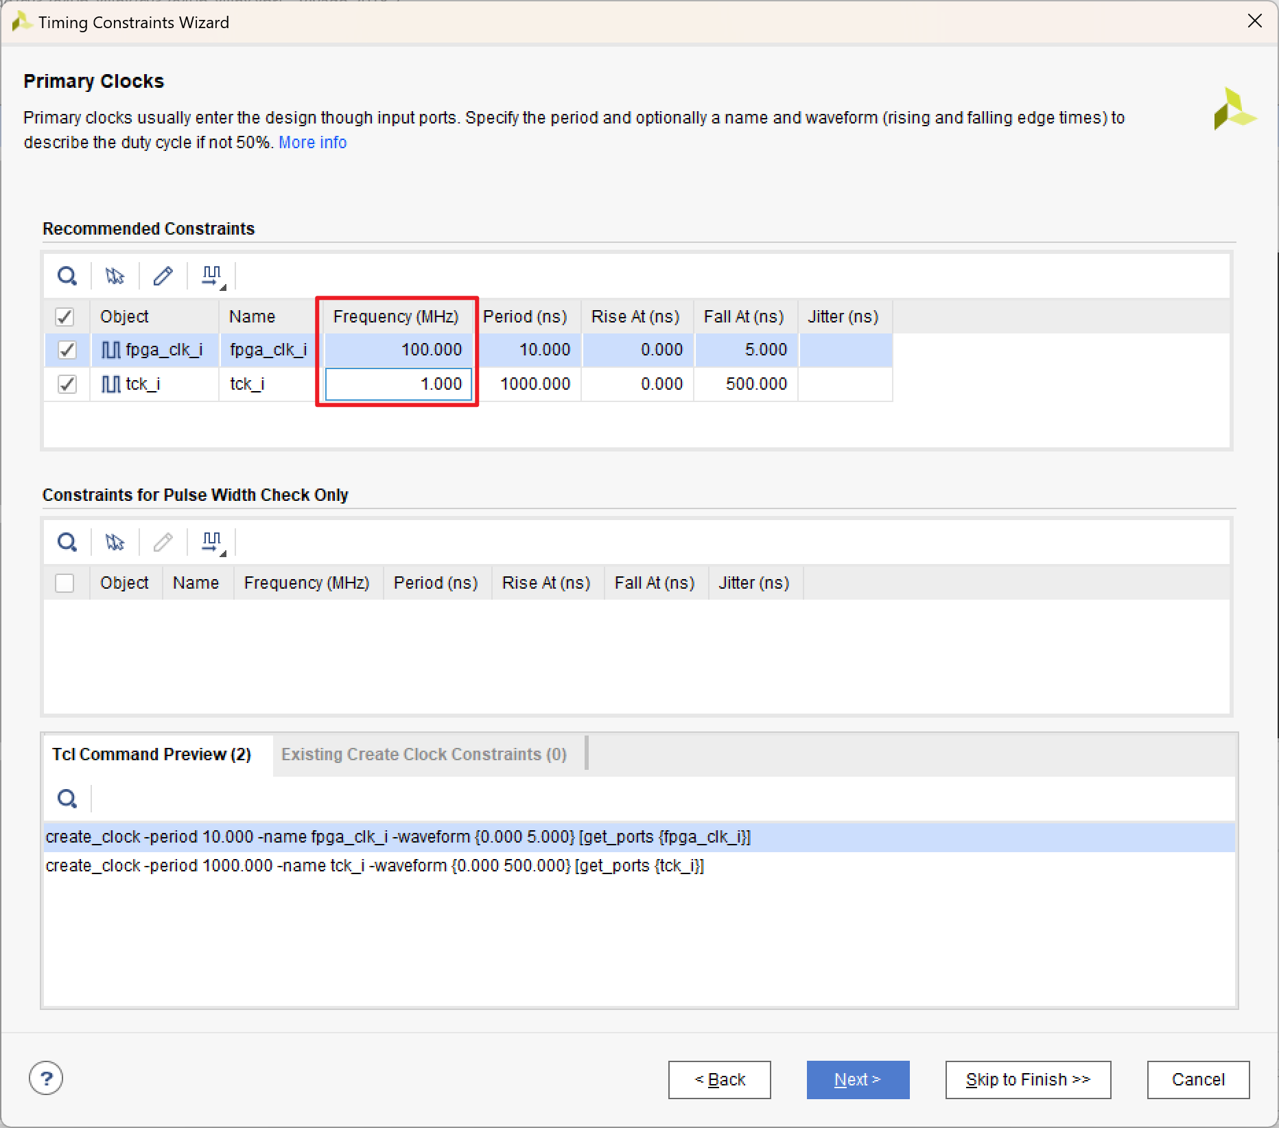Open the waveform options icon in Pulse Width section
The image size is (1279, 1128).
[212, 542]
